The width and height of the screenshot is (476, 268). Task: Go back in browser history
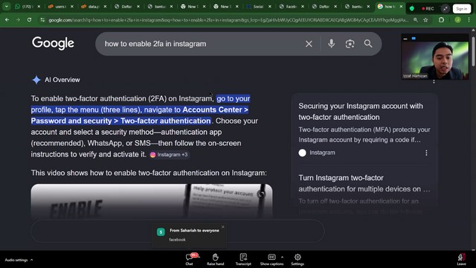pos(7,20)
